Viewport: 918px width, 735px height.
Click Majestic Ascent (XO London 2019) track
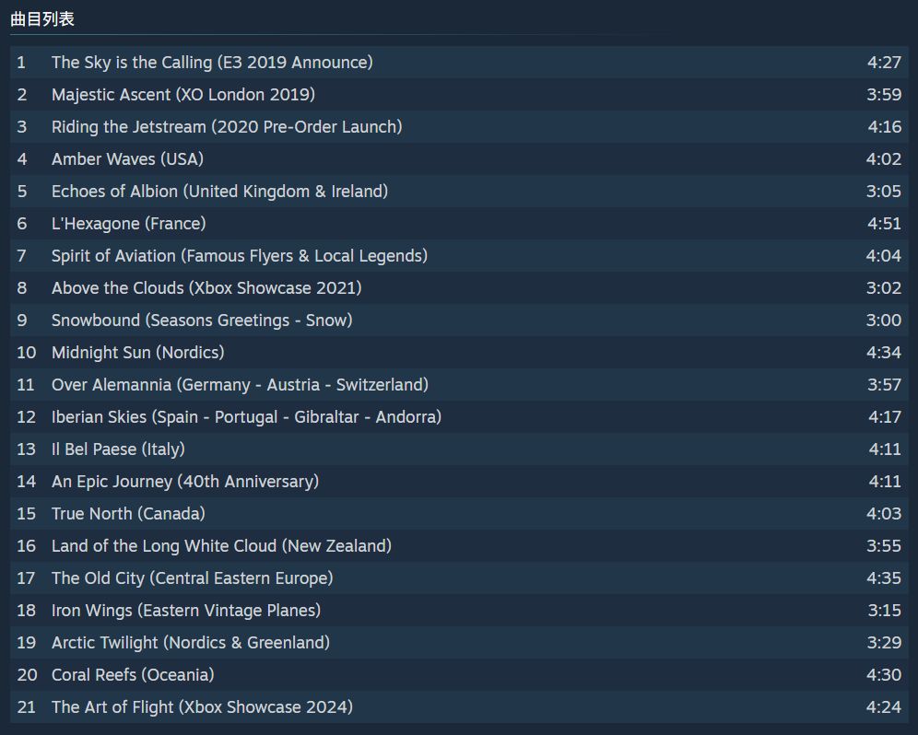(x=459, y=94)
